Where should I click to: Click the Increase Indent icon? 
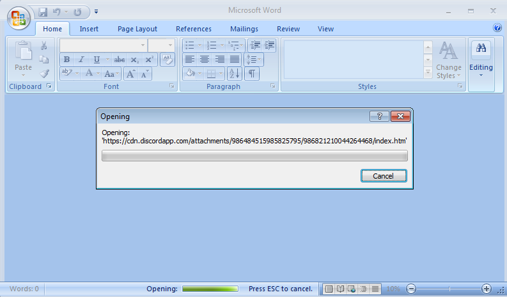point(269,45)
